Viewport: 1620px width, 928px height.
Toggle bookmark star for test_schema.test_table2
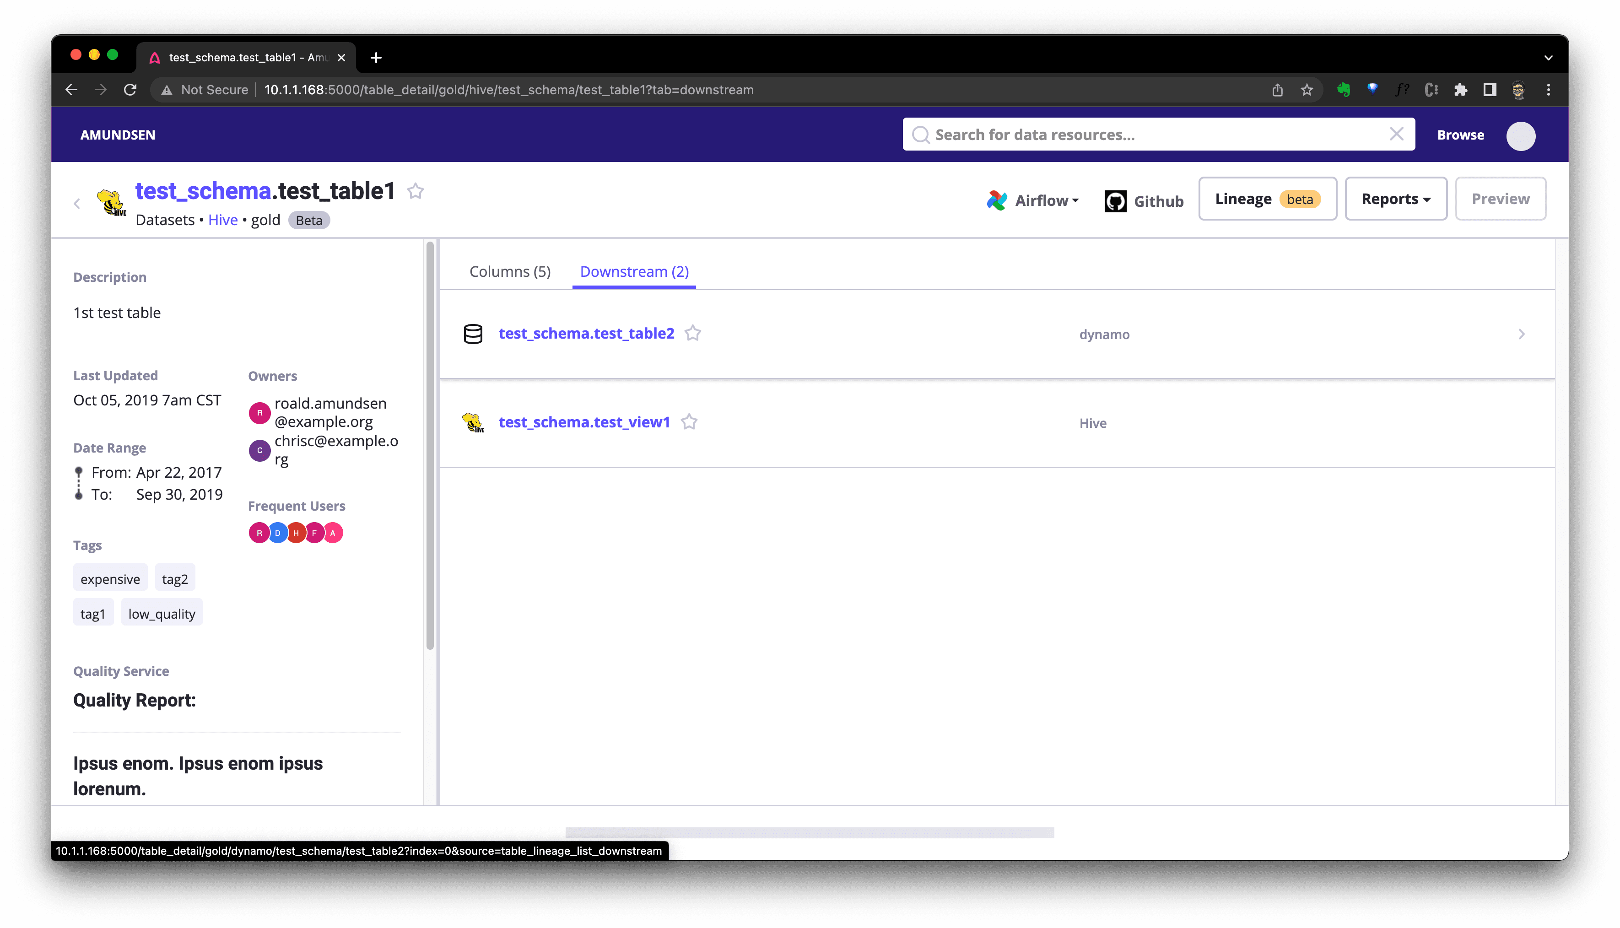[x=693, y=333]
